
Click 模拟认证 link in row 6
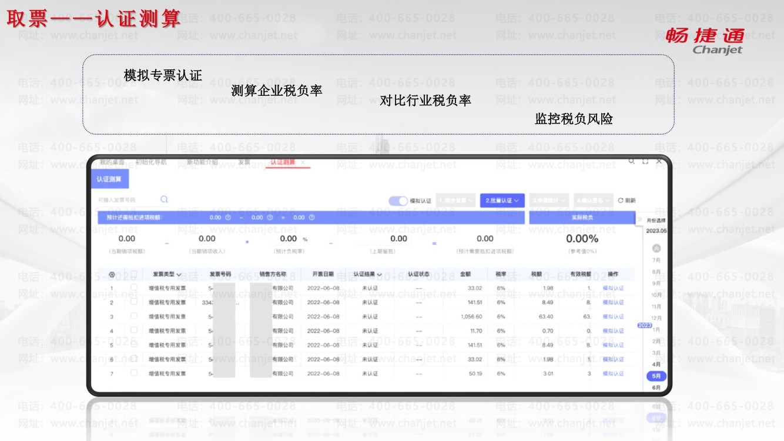click(x=613, y=359)
